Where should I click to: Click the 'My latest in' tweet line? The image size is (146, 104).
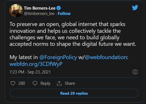tap(69, 57)
